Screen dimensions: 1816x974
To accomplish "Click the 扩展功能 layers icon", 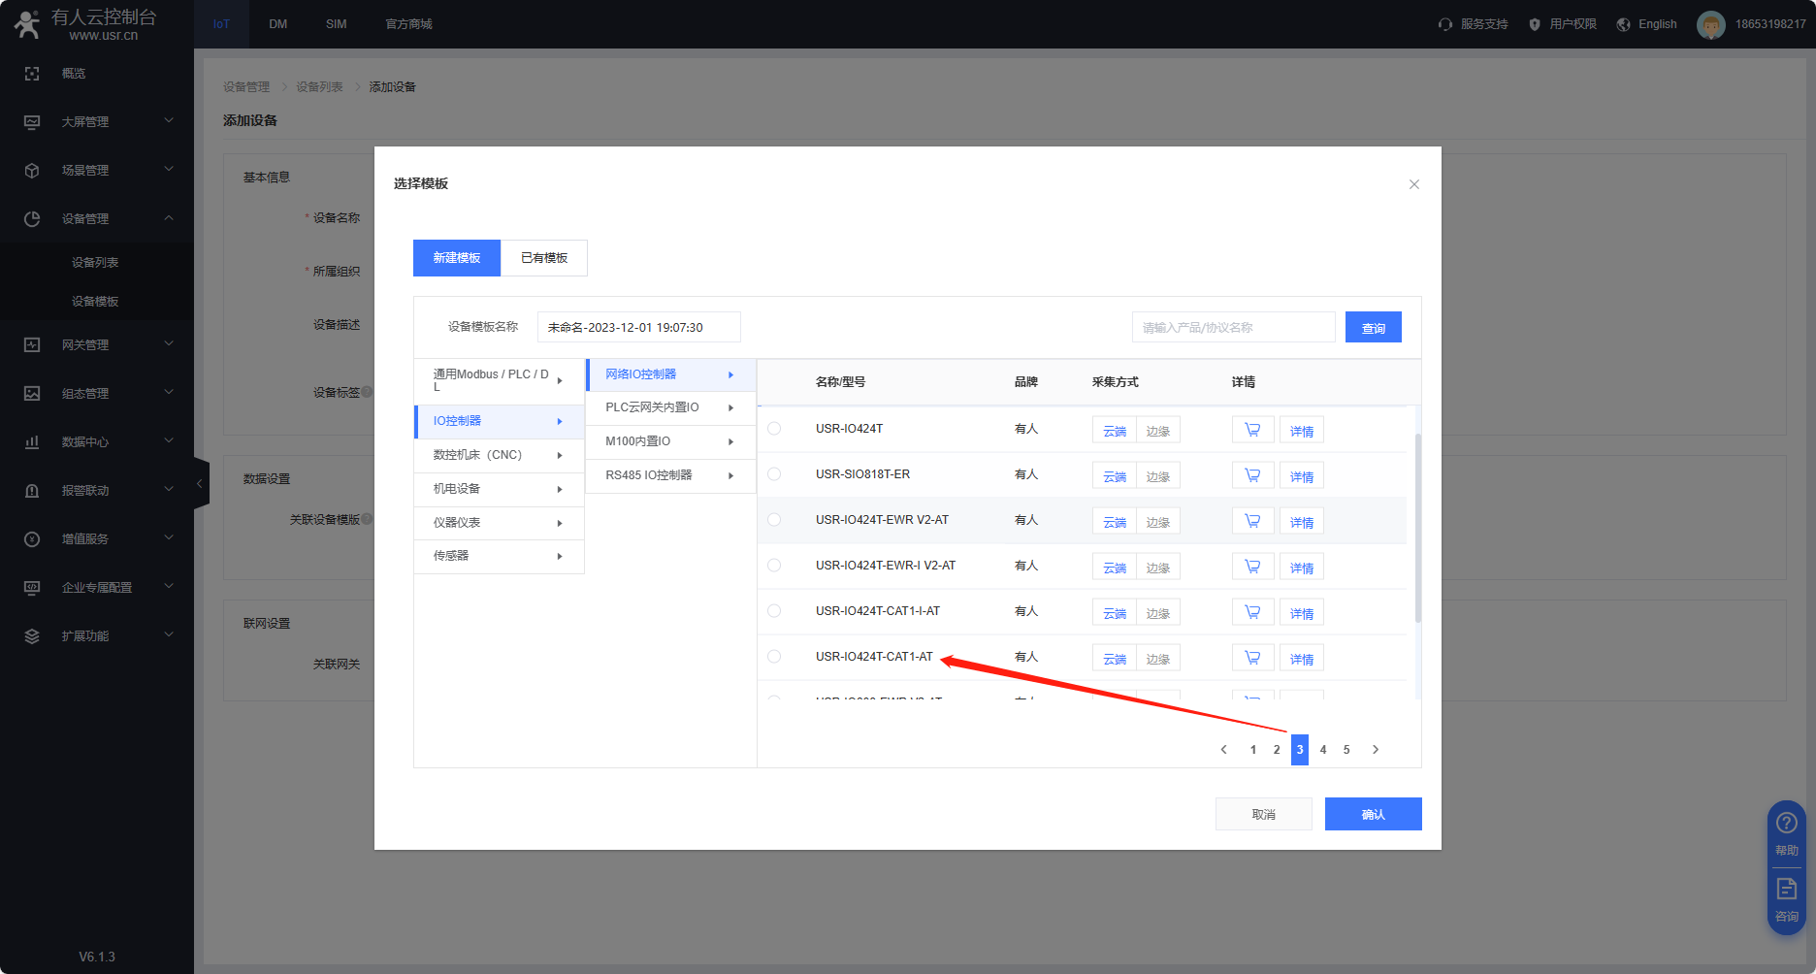I will click(x=32, y=636).
